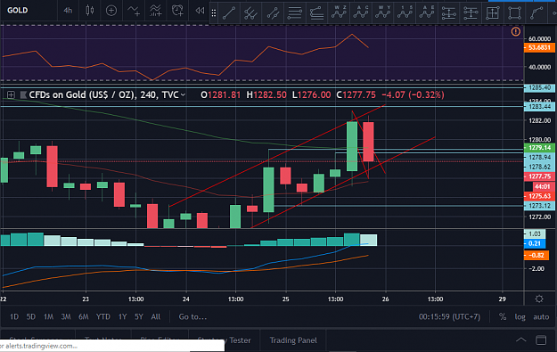Set date range to 1Y
The height and width of the screenshot is (352, 557).
[123, 317]
